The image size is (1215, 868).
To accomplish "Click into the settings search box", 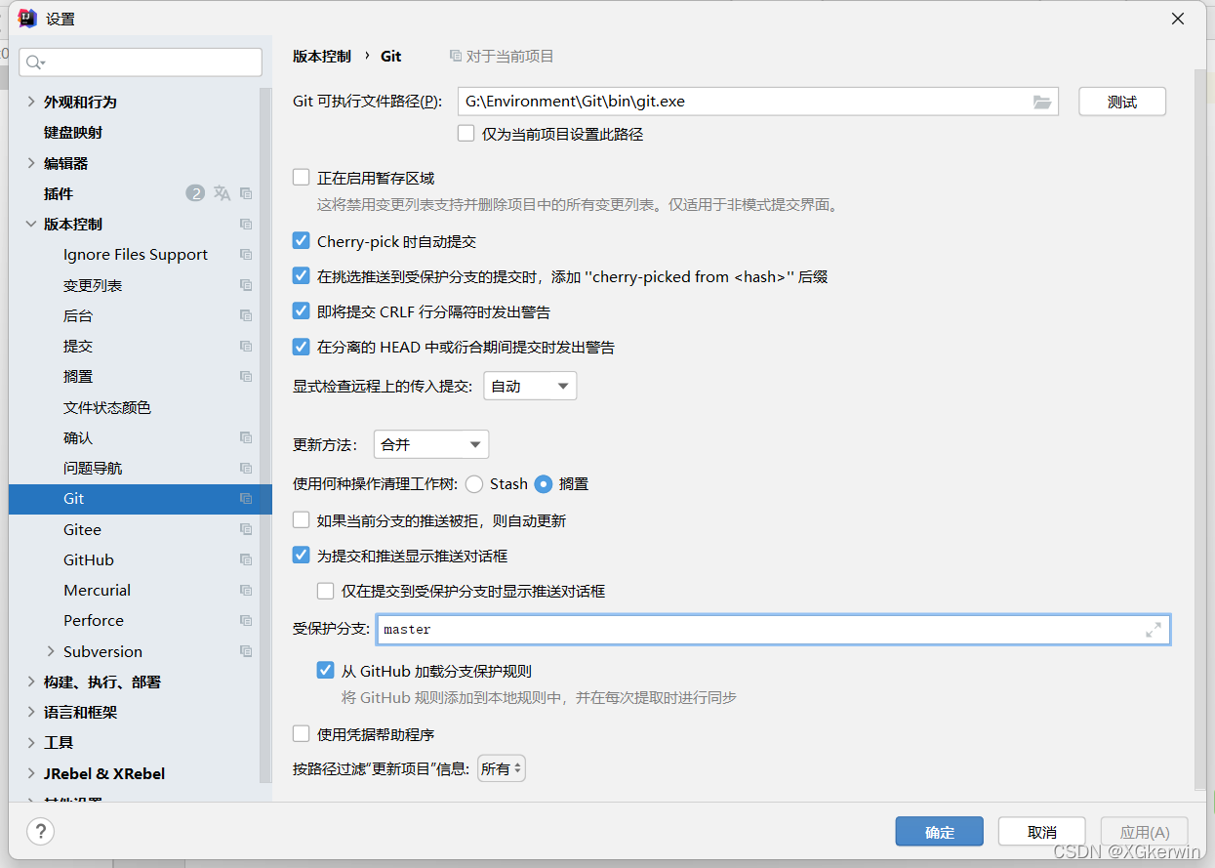I will pyautogui.click(x=141, y=62).
